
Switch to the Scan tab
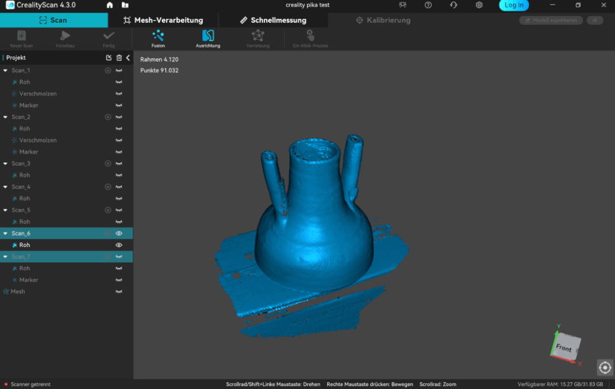coord(54,20)
